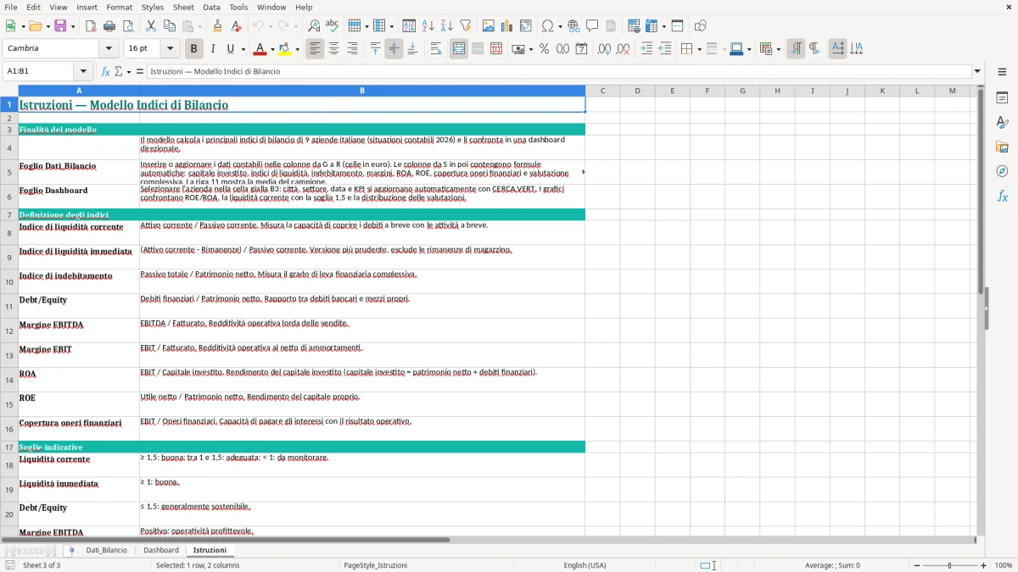Screen dimensions: 1018x572
Task: Click the Sidebar Settings hamburger button
Action: [x=1002, y=73]
